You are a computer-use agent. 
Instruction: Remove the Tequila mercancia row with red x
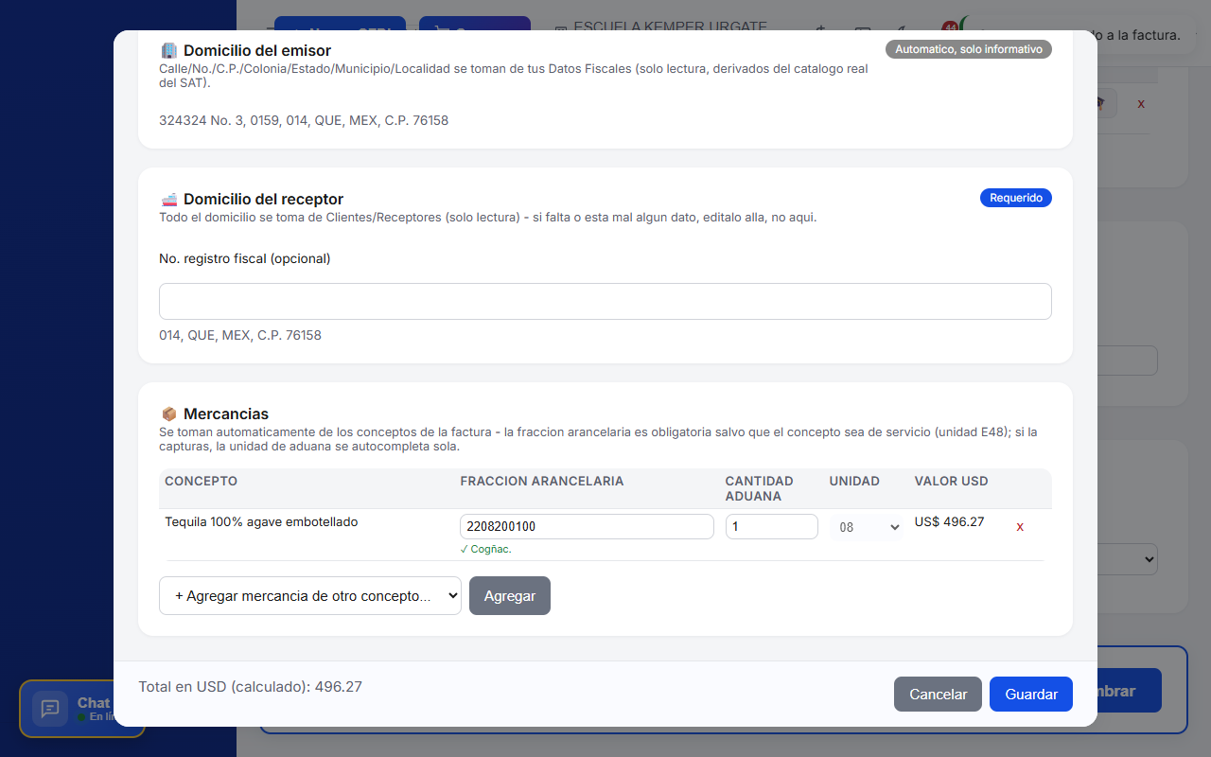pos(1020,526)
